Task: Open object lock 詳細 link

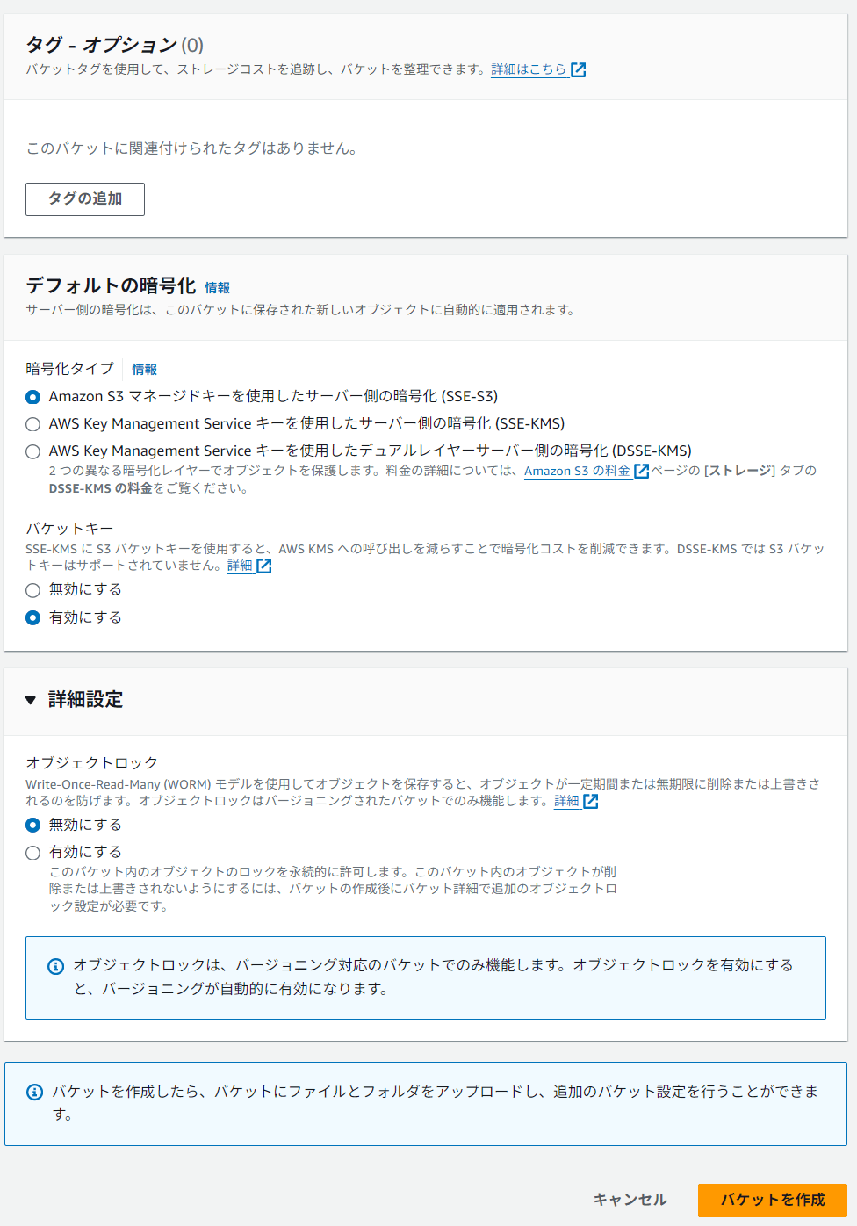Action: 566,801
